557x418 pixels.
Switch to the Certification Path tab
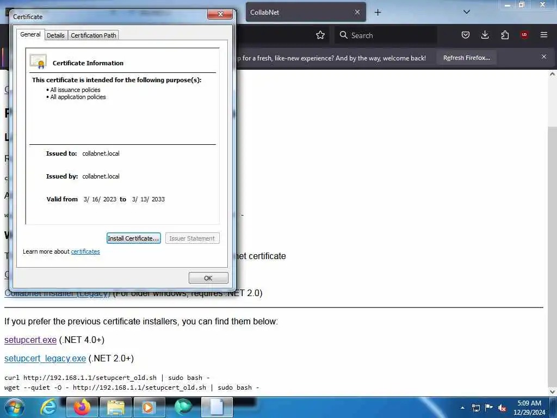(94, 35)
